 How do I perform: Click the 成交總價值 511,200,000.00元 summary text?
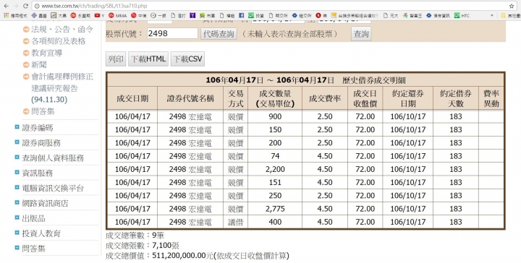point(198,256)
